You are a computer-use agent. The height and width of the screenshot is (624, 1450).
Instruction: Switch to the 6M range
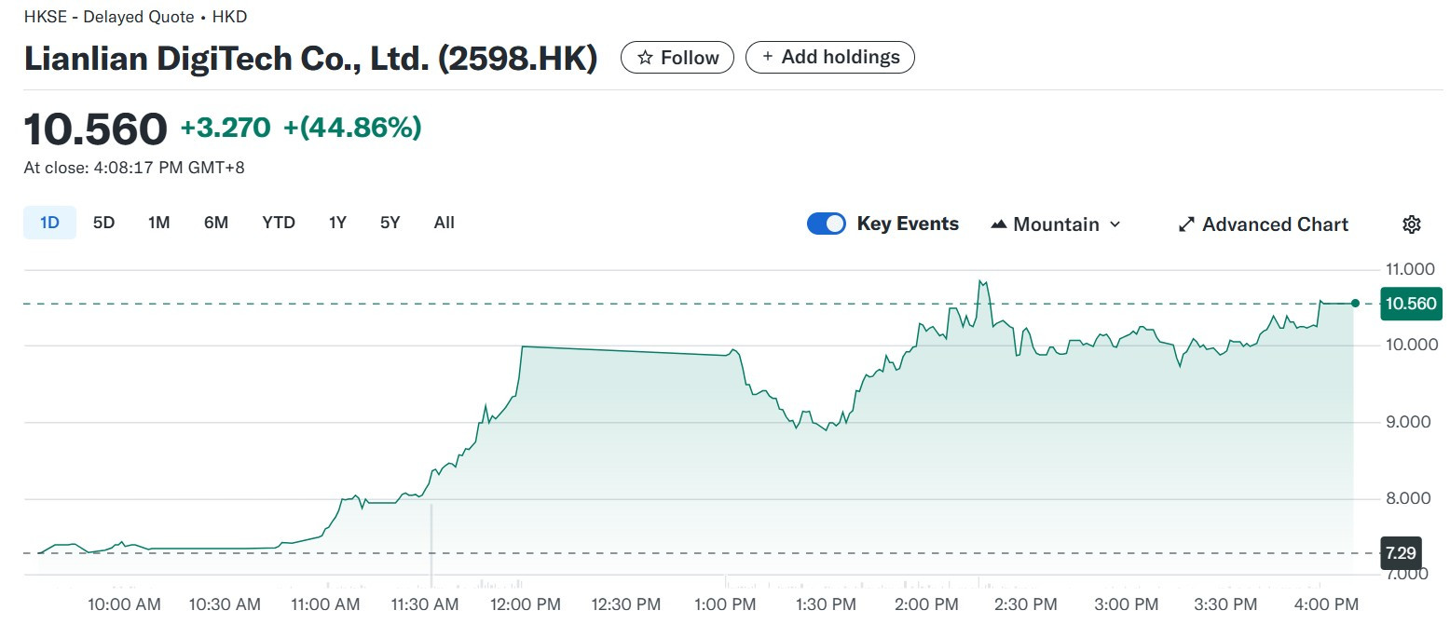click(216, 223)
